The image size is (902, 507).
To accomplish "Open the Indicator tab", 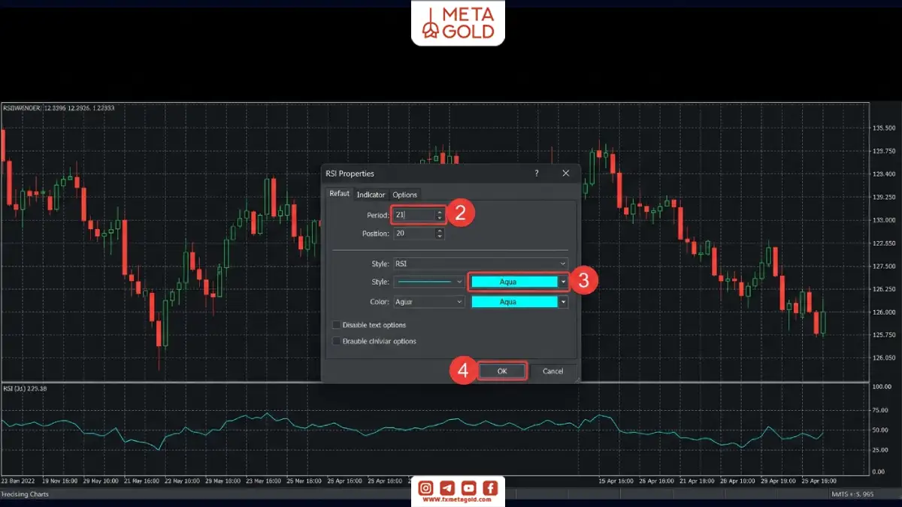I will point(371,195).
